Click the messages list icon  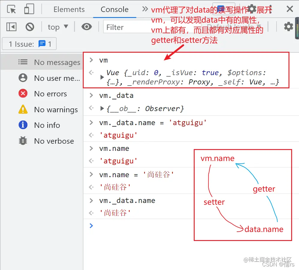coord(23,62)
